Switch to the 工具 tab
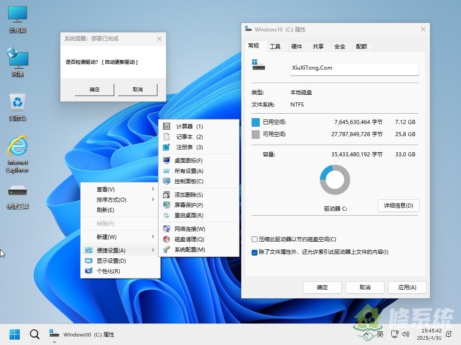The height and width of the screenshot is (345, 461). pos(276,46)
